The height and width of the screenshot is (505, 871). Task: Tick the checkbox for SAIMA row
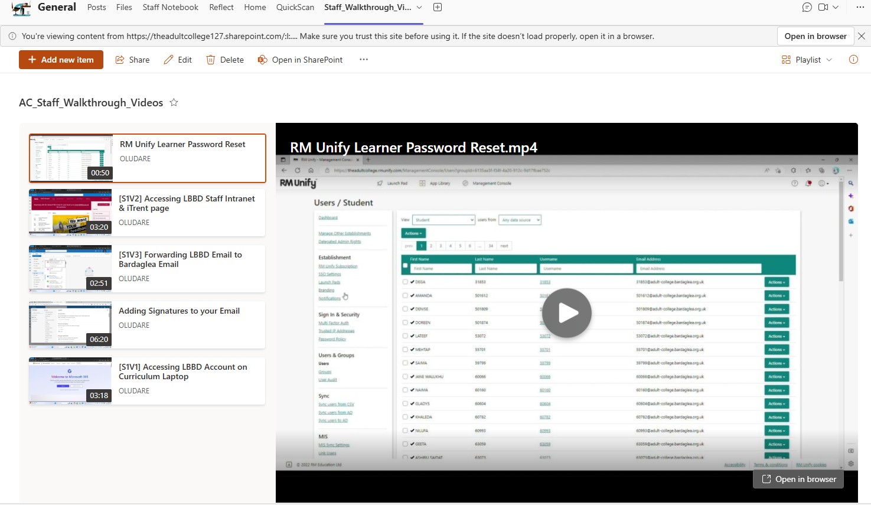[x=405, y=363]
